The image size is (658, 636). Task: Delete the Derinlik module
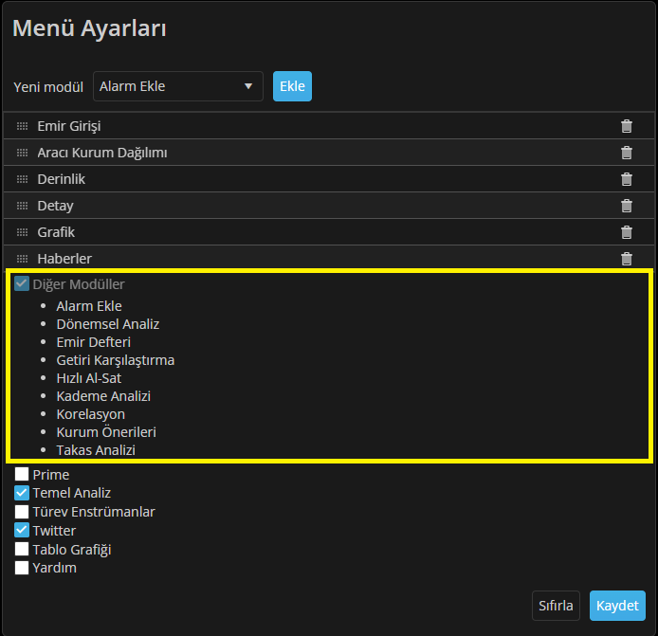[626, 179]
